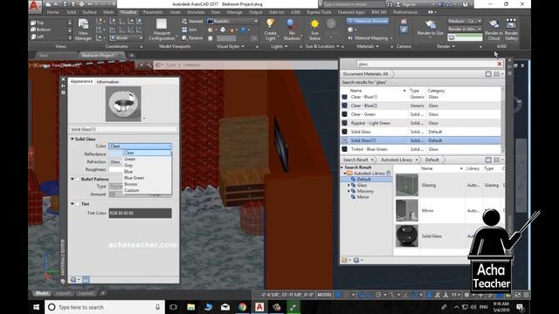The image size is (559, 314).
Task: Select the Left view
Action: click(38, 37)
